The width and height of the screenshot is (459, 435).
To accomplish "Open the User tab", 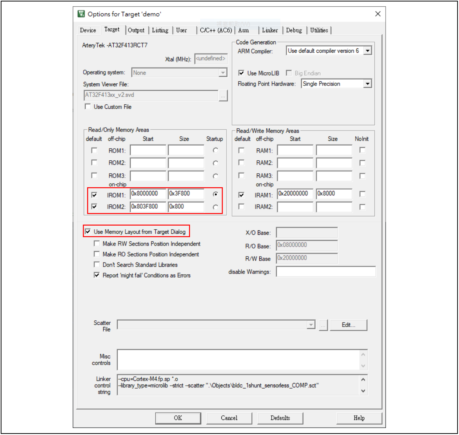I will pyautogui.click(x=182, y=30).
